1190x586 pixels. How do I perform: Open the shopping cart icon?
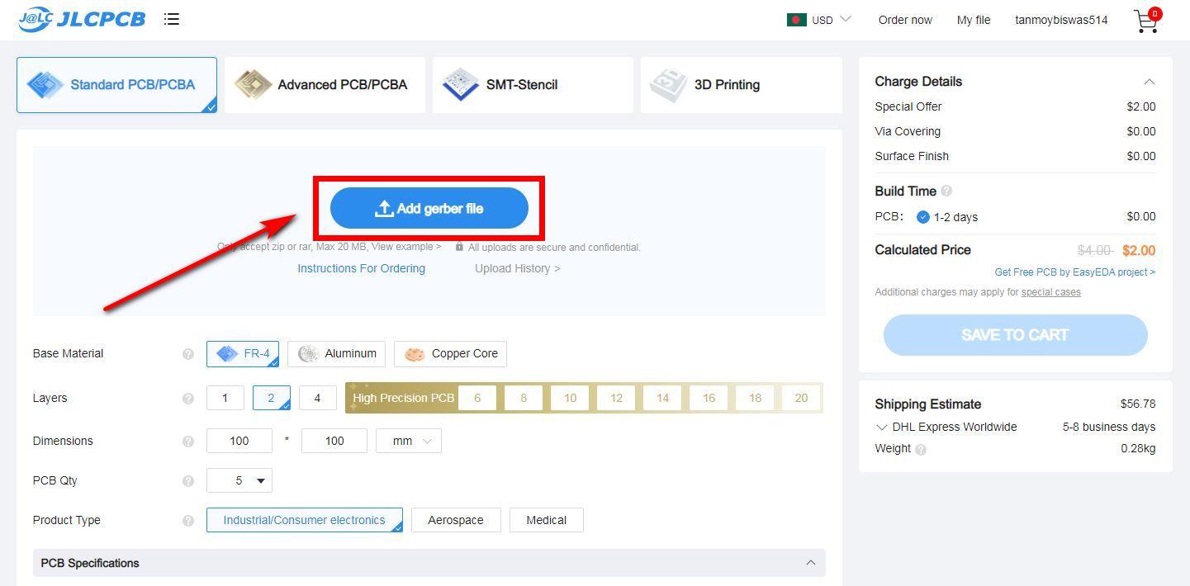point(1147,21)
